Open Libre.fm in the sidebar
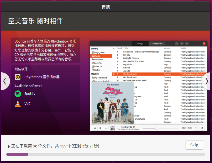 (101, 66)
